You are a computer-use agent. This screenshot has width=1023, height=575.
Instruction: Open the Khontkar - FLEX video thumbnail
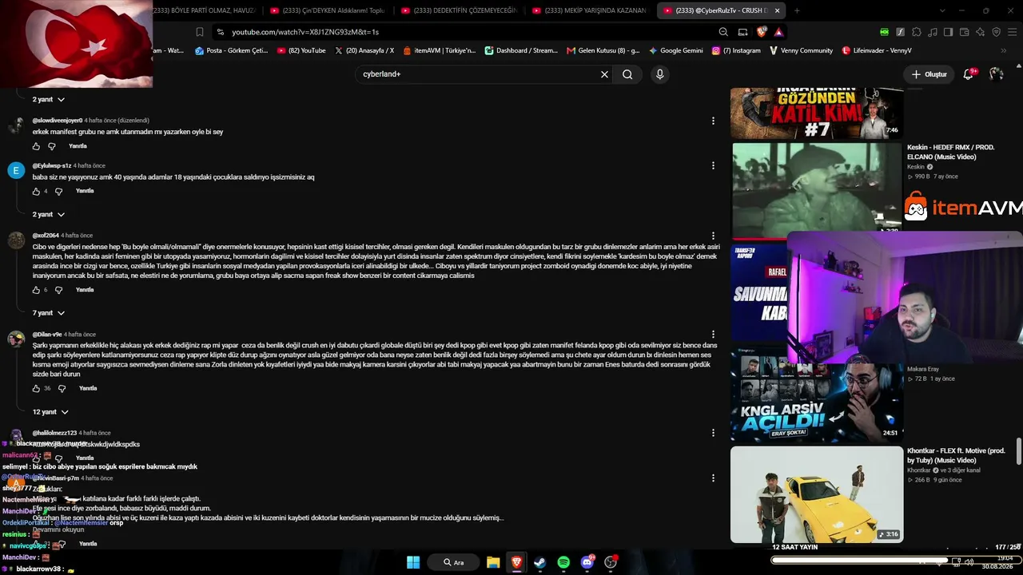[x=817, y=494]
